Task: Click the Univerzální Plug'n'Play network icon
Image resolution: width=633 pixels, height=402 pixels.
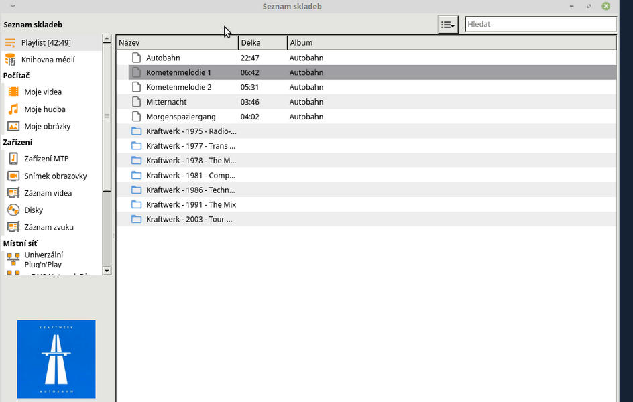Action: (x=13, y=259)
